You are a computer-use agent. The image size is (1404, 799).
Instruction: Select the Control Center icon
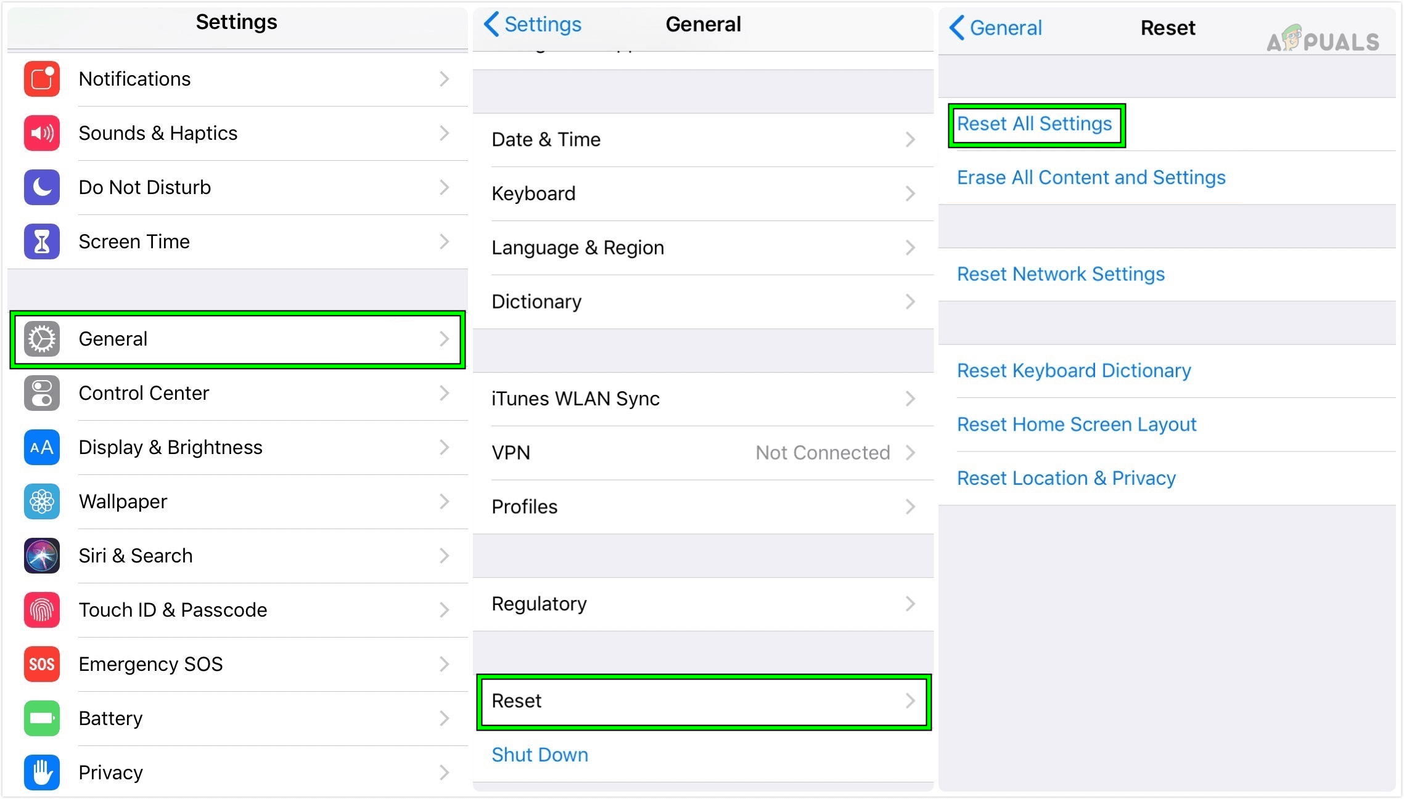(41, 393)
